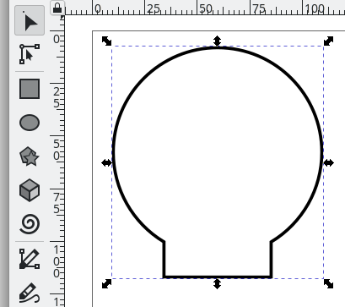Image resolution: width=345 pixels, height=307 pixels.
Task: Click the bottom-left corner scale handle
Action: click(106, 283)
